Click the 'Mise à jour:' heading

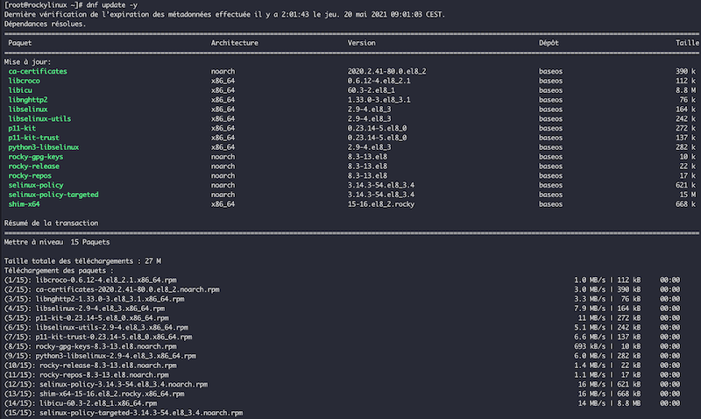click(x=27, y=61)
